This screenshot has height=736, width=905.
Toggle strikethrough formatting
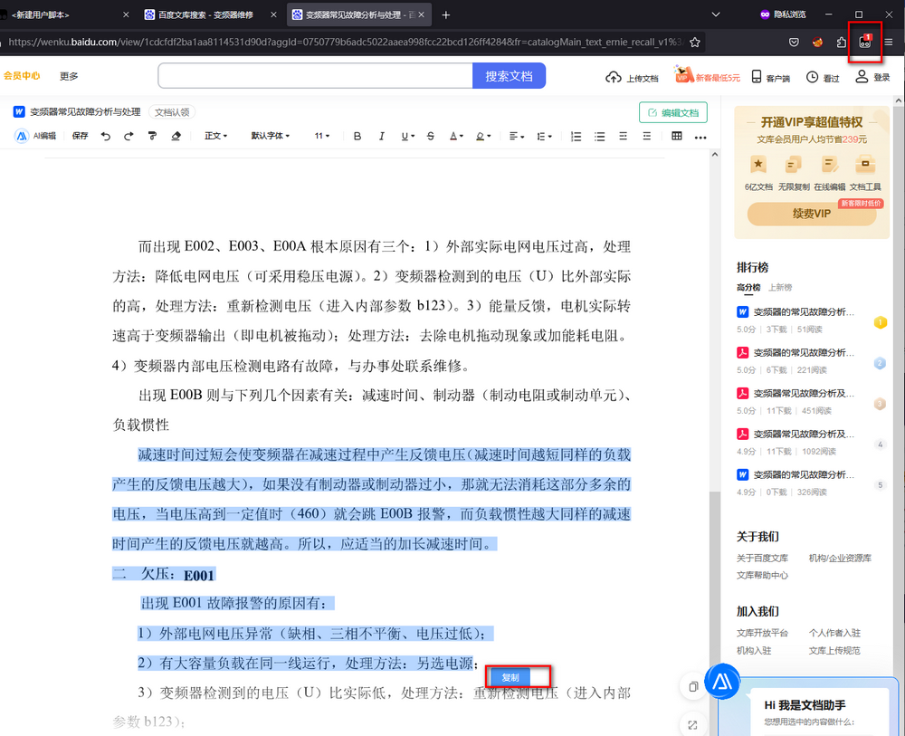[430, 136]
